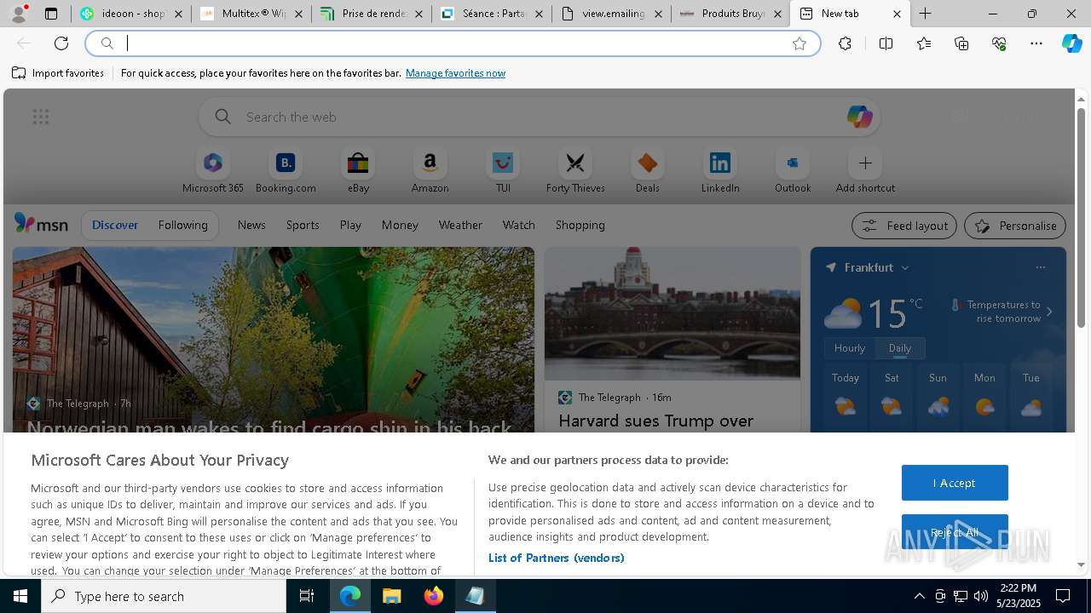Open the Copilot sidebar icon
The height and width of the screenshot is (613, 1091).
pos(1071,43)
